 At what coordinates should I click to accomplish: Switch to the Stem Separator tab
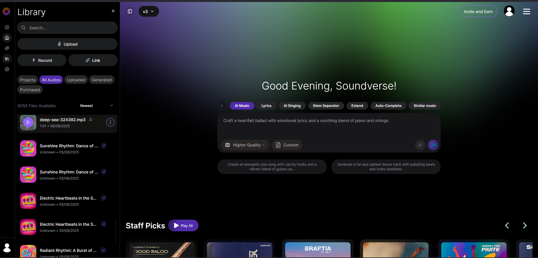(x=326, y=106)
